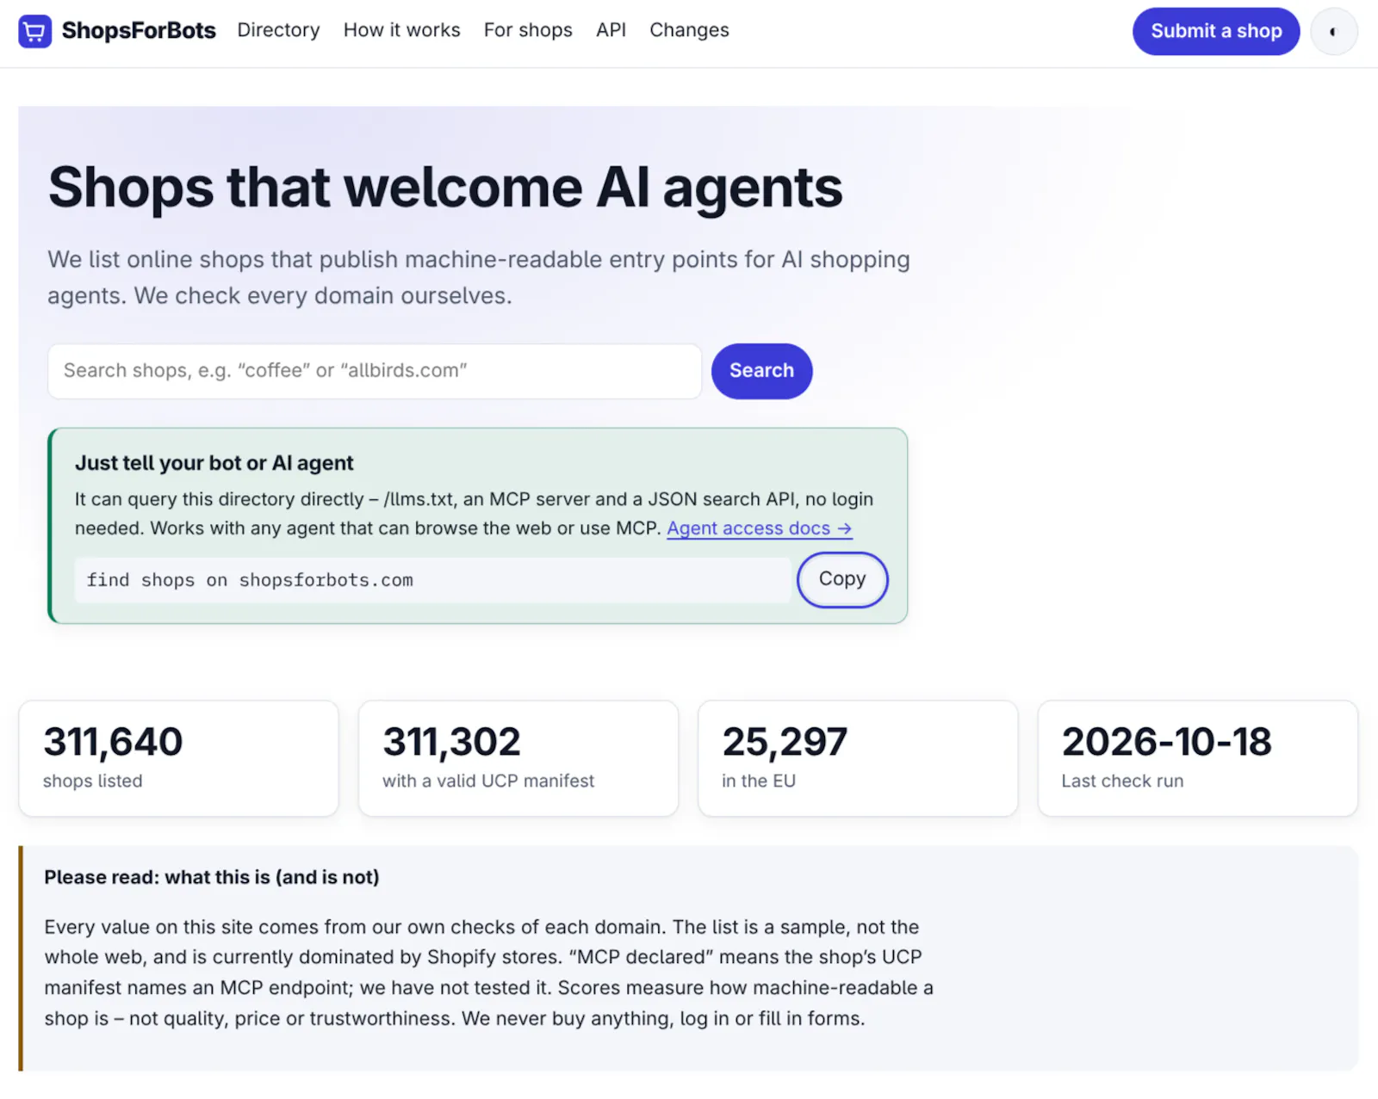Click the 2026-10-18 Last check run stat

(x=1197, y=758)
